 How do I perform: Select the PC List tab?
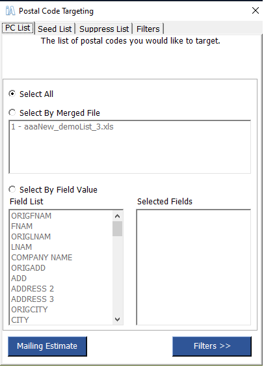point(18,28)
